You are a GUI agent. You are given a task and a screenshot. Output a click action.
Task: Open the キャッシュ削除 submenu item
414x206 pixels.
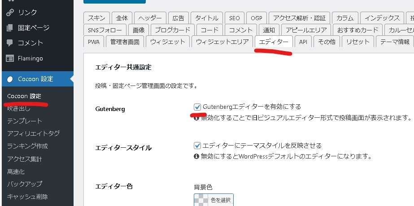click(x=27, y=196)
